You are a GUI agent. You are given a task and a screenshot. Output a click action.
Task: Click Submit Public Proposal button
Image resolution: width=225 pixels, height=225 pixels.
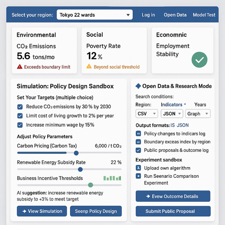[x=173, y=211]
